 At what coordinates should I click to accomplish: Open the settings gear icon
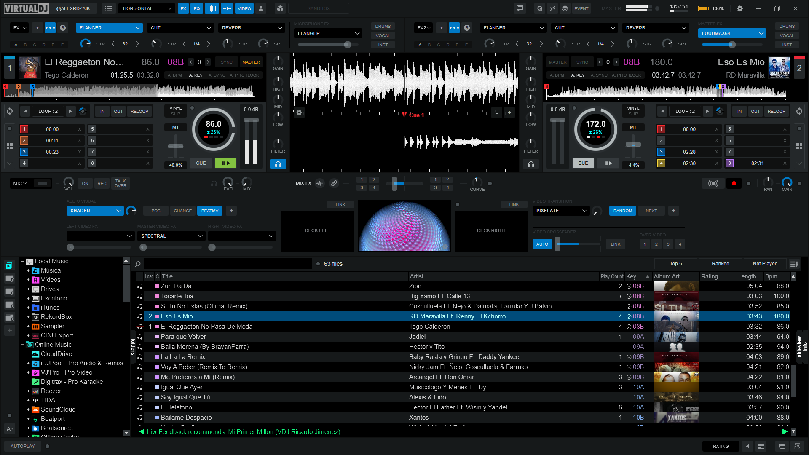(x=739, y=8)
